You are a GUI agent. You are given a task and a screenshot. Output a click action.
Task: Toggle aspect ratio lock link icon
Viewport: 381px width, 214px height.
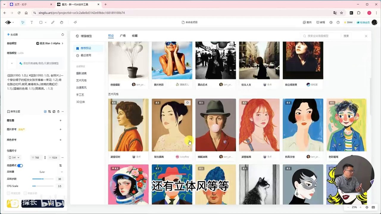[45, 158]
